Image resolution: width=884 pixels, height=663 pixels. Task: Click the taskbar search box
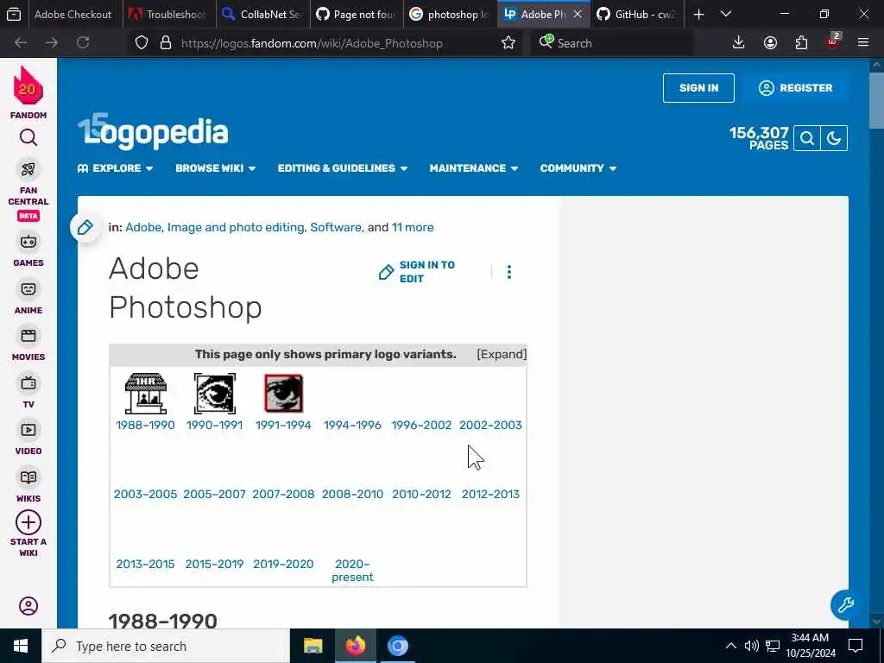click(x=166, y=646)
